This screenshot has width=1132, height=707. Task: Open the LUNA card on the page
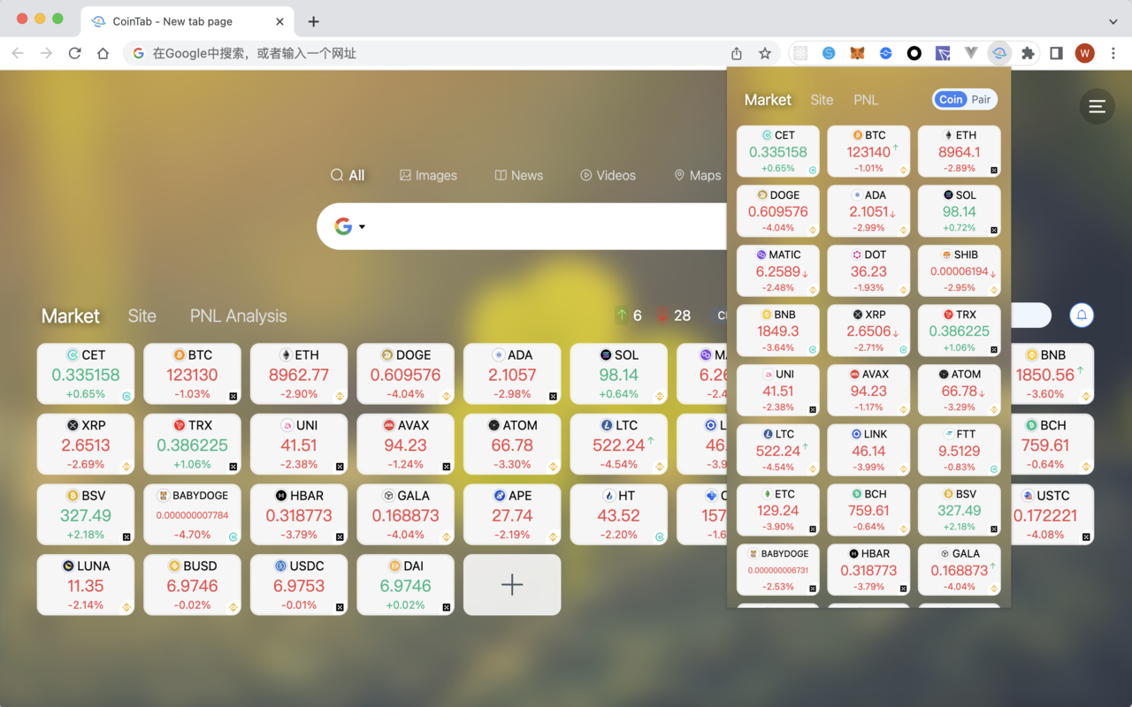click(x=86, y=584)
